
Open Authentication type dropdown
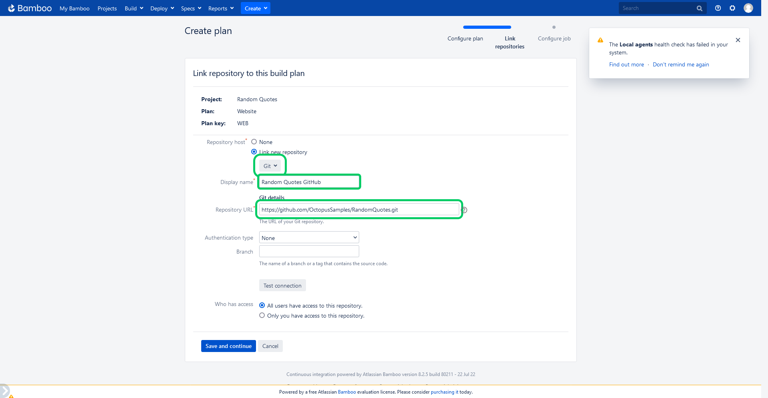309,238
